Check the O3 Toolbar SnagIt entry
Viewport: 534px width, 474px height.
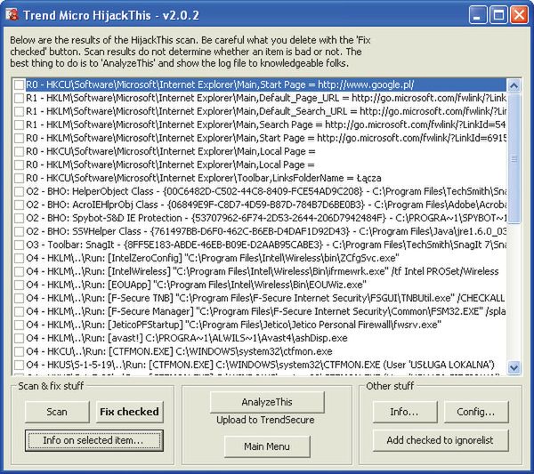tap(20, 245)
